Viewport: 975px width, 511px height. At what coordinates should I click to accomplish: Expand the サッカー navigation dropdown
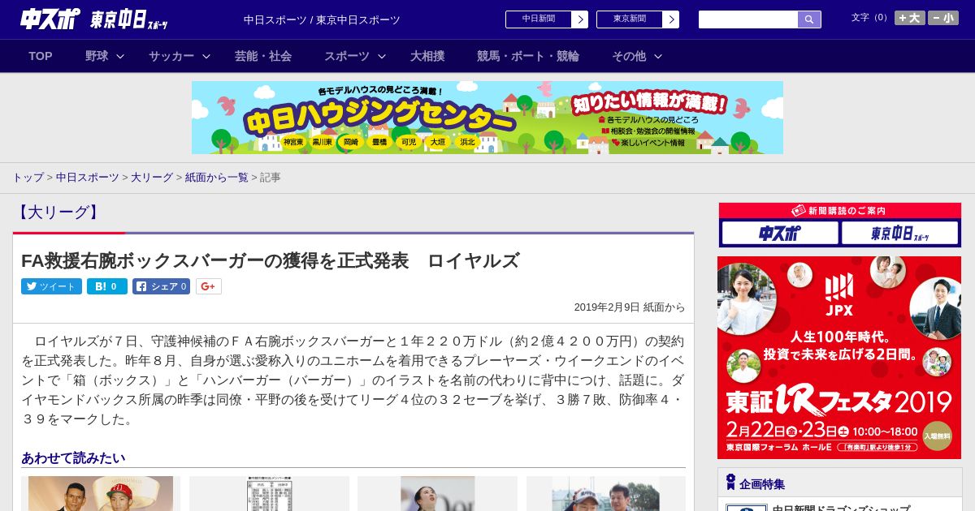pyautogui.click(x=180, y=56)
